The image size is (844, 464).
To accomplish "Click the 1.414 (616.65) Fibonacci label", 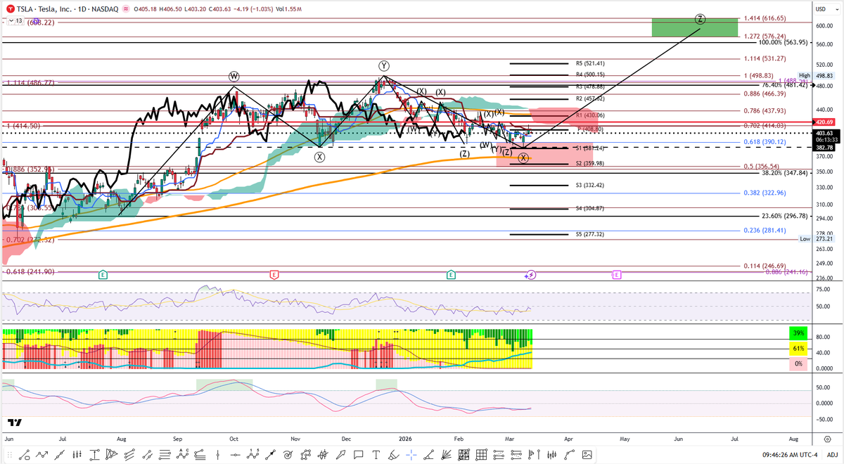I will point(765,19).
